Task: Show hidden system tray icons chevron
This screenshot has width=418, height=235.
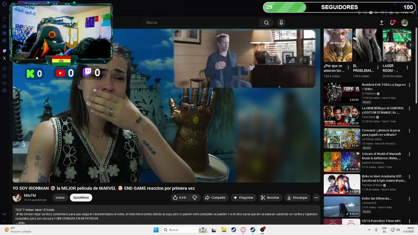Action: point(369,230)
